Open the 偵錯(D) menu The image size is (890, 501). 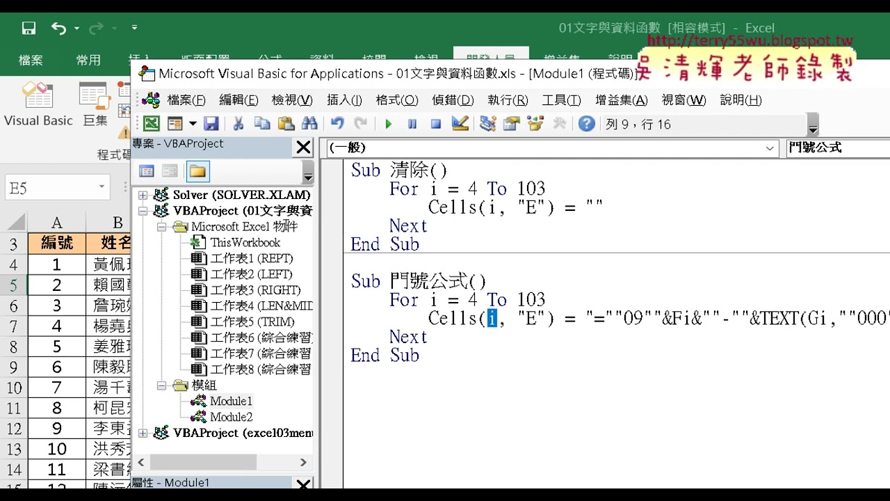tap(453, 100)
